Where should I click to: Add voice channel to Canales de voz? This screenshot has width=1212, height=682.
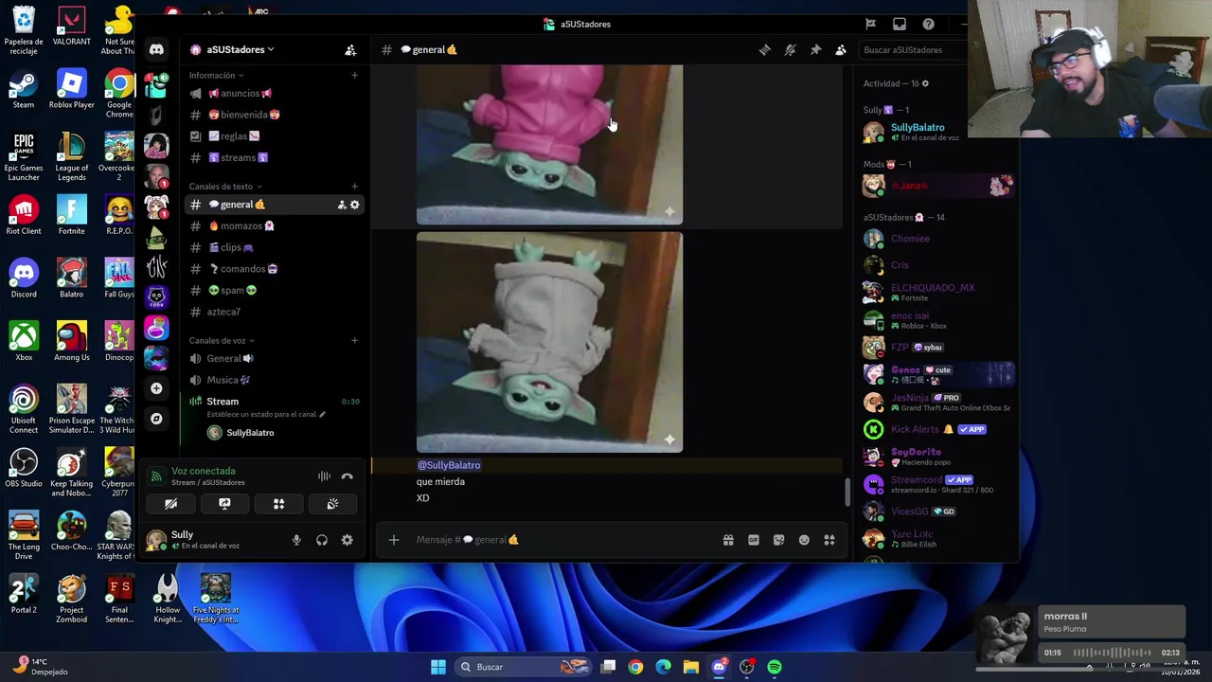[355, 341]
